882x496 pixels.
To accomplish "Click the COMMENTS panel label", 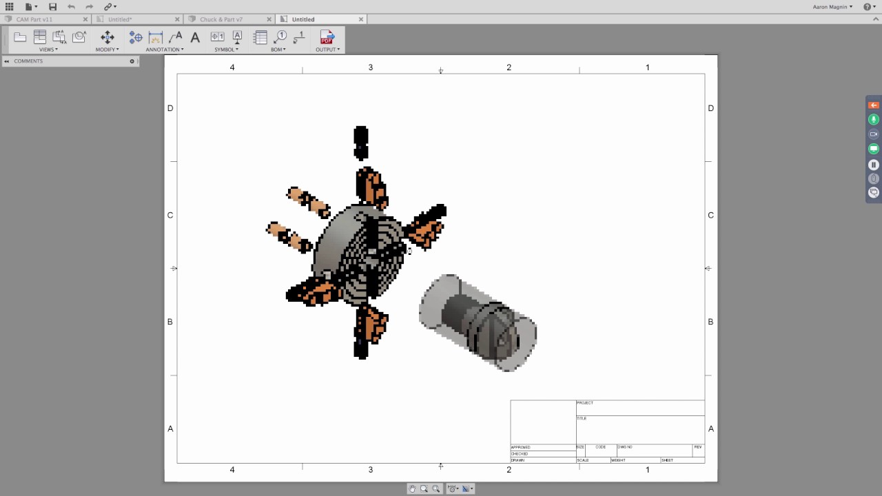I will coord(28,61).
